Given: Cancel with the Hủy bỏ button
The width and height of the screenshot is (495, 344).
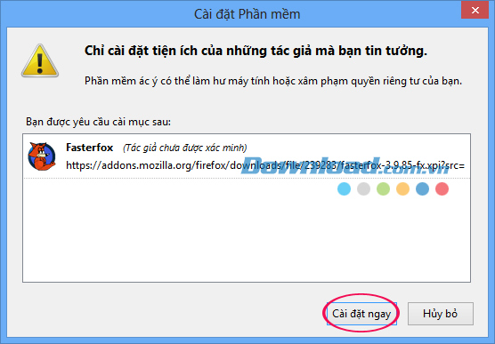Looking at the screenshot, I should (441, 314).
